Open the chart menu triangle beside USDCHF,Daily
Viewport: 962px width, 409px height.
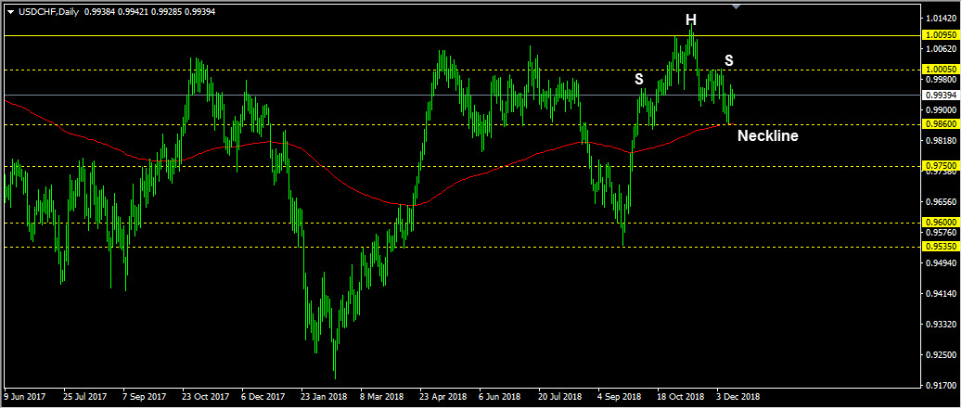point(10,11)
